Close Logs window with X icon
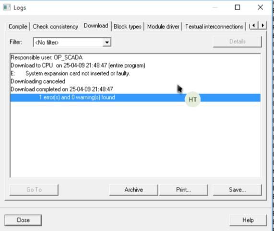This screenshot has width=274, height=231. point(261,7)
